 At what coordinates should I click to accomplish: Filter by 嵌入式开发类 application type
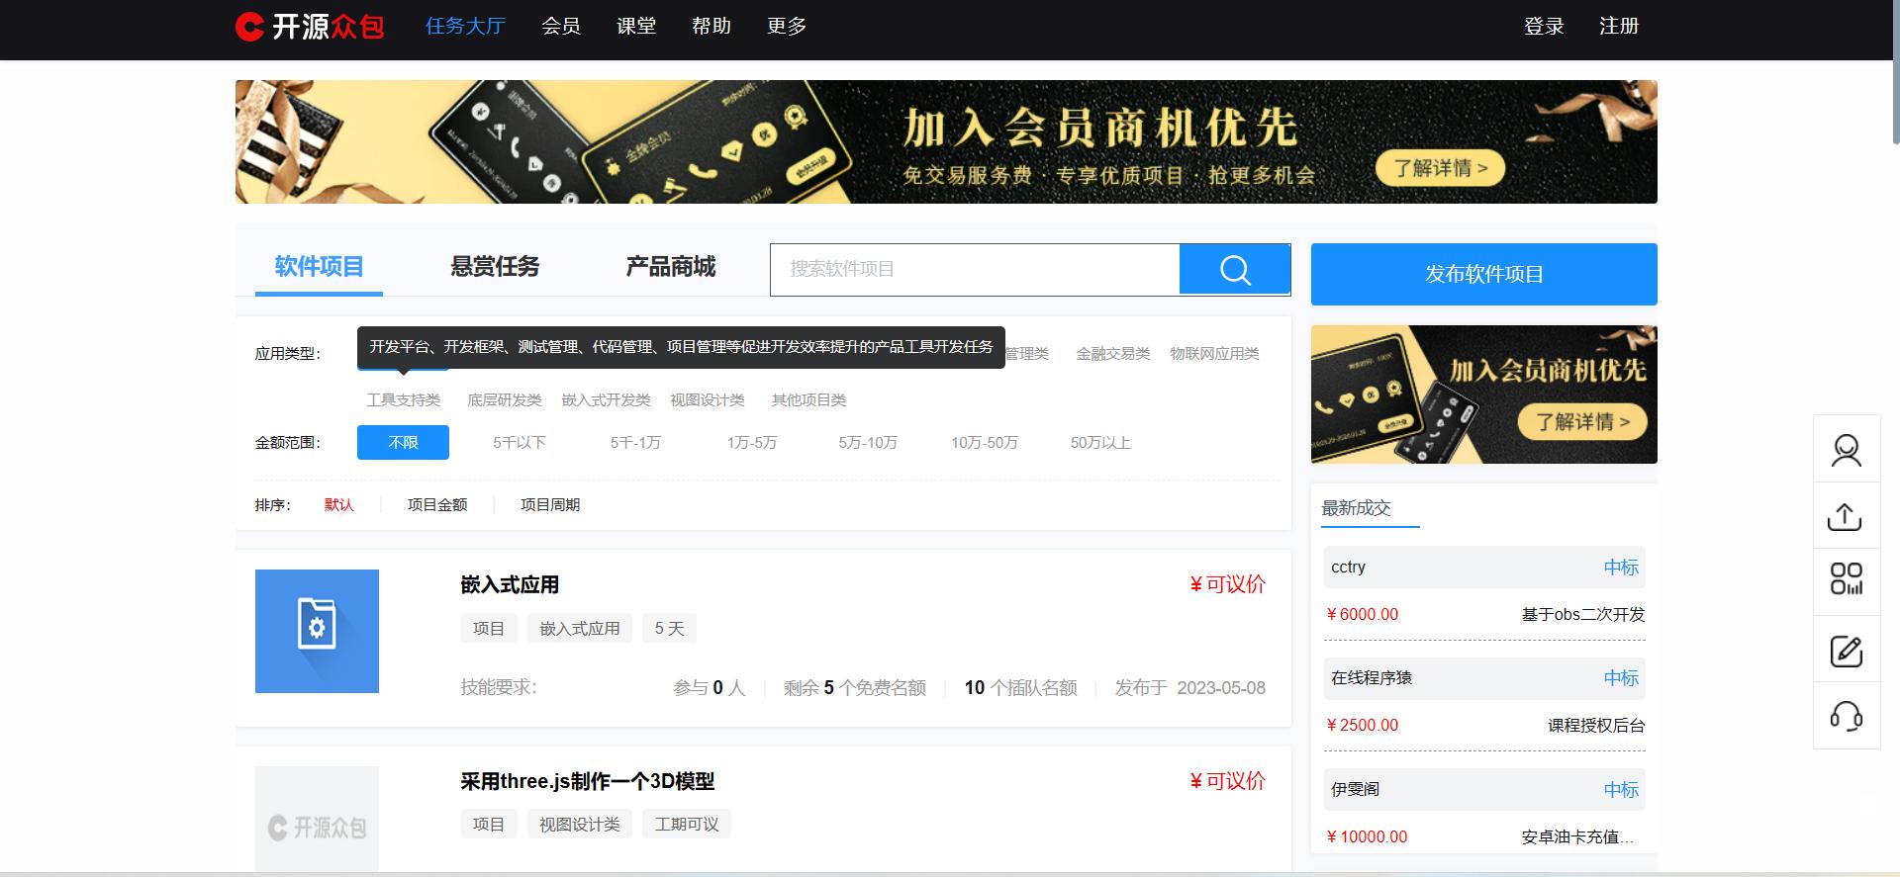point(606,400)
